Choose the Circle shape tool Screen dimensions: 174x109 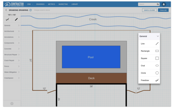pos(149,73)
